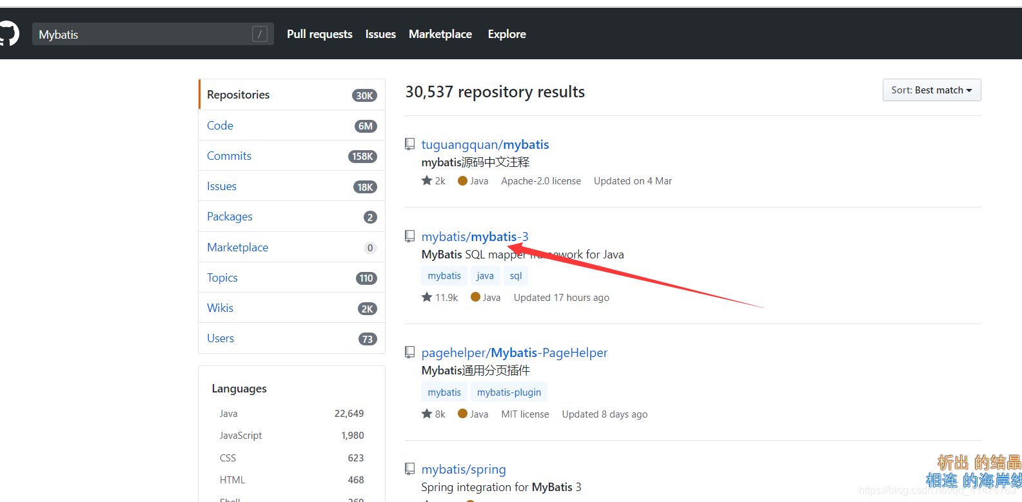Click 'Updated on 4 Mar' text

pyautogui.click(x=633, y=181)
